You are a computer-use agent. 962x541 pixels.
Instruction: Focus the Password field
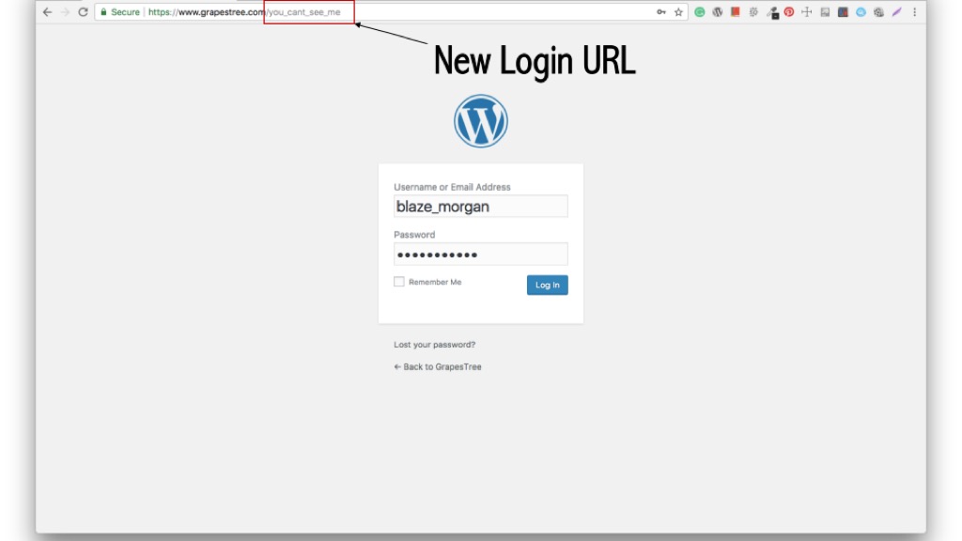[x=481, y=254]
